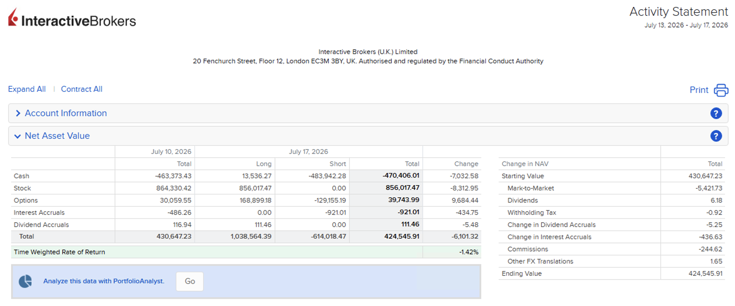Click the PortfolioAnalyst pie chart icon

click(x=25, y=281)
